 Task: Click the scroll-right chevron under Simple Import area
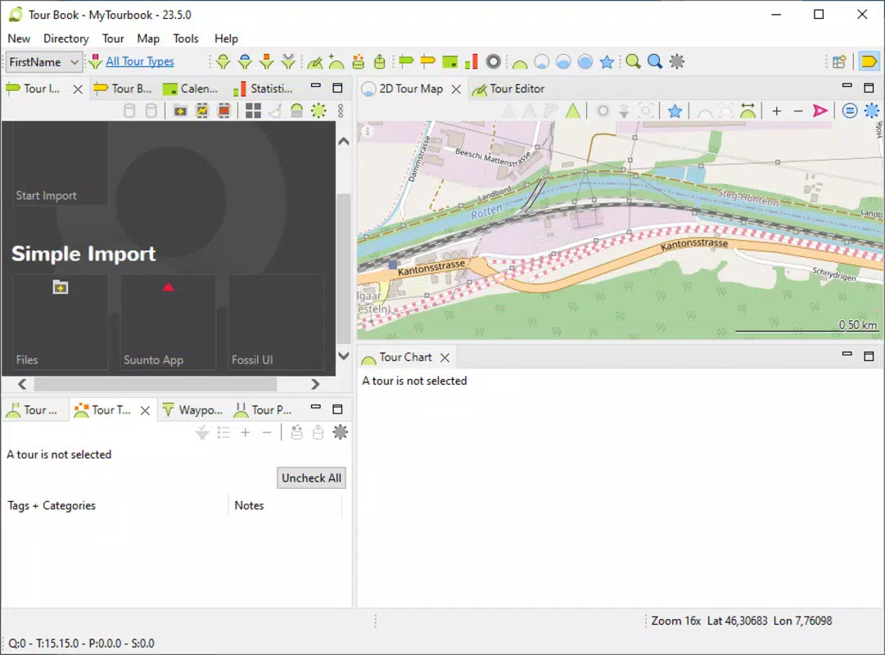315,384
